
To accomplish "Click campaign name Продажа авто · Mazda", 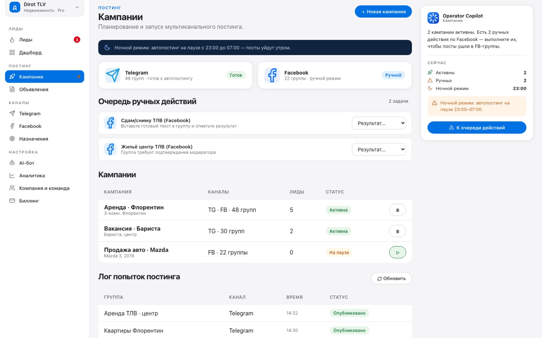I will pyautogui.click(x=136, y=250).
